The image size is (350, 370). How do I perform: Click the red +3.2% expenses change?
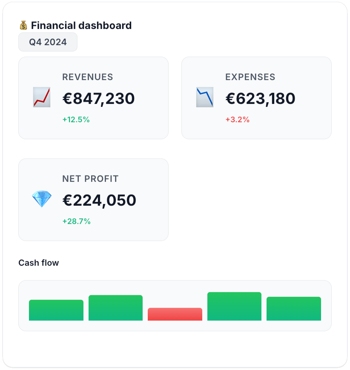tap(238, 120)
